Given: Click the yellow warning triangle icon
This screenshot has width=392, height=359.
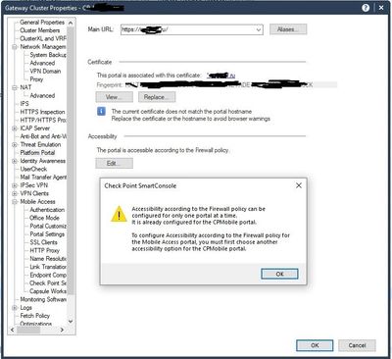Looking at the screenshot, I should [119, 214].
